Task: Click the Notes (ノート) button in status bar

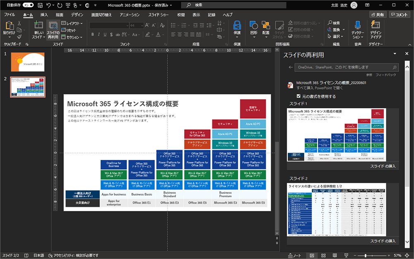Action: point(294,256)
